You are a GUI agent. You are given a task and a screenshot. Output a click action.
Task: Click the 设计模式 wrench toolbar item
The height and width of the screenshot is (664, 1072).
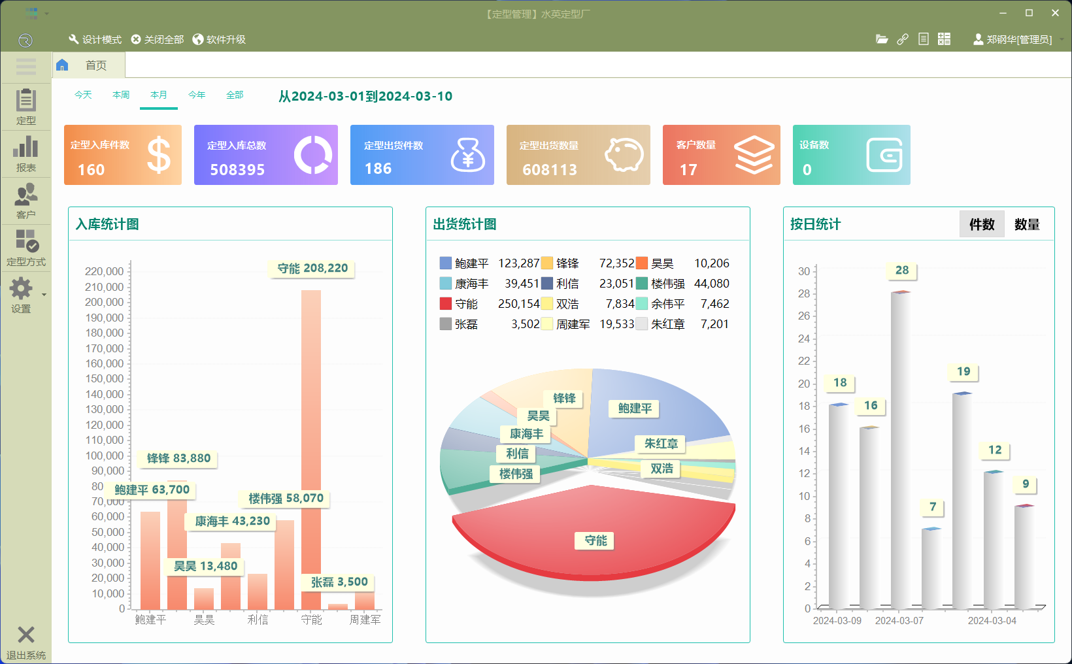pyautogui.click(x=95, y=39)
